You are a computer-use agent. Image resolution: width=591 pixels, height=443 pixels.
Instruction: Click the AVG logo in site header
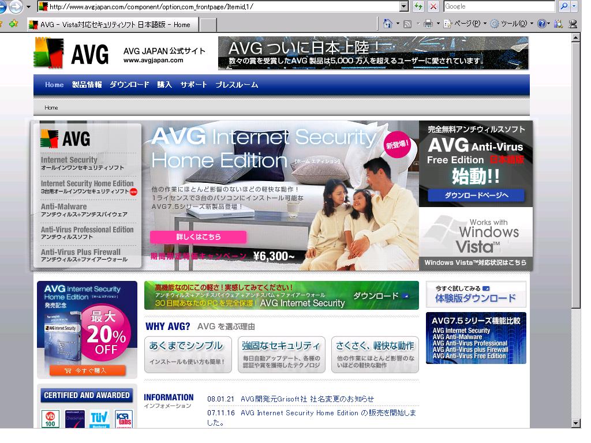coord(72,53)
